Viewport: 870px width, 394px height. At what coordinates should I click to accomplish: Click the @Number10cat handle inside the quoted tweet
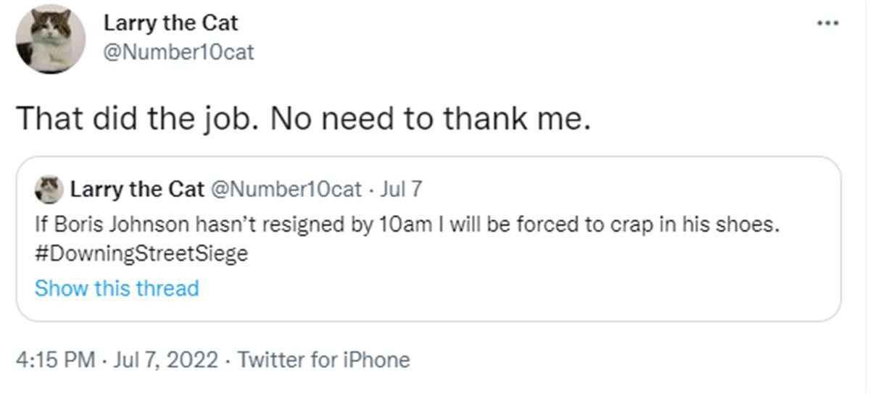[286, 190]
